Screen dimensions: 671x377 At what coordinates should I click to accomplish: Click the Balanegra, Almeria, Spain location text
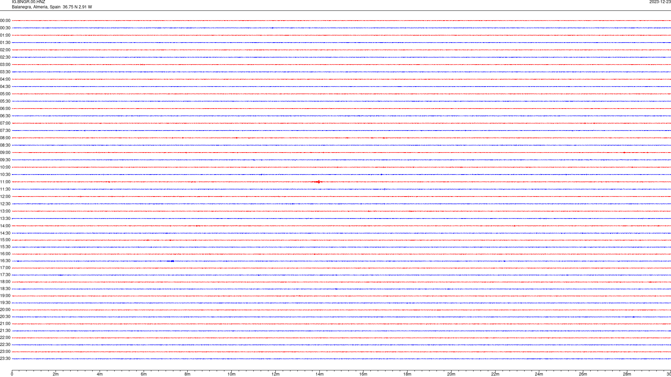[x=36, y=7]
